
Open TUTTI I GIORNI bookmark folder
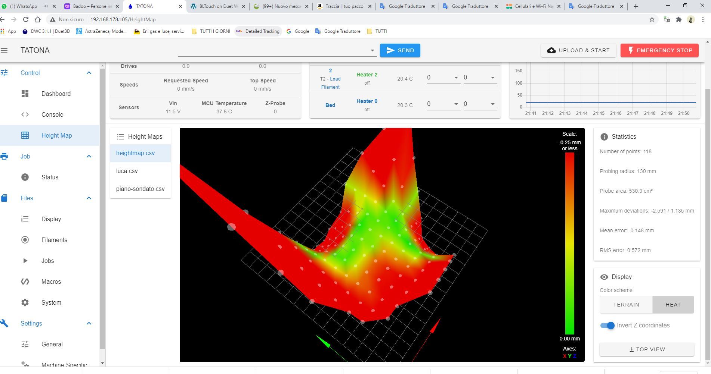[x=211, y=31]
